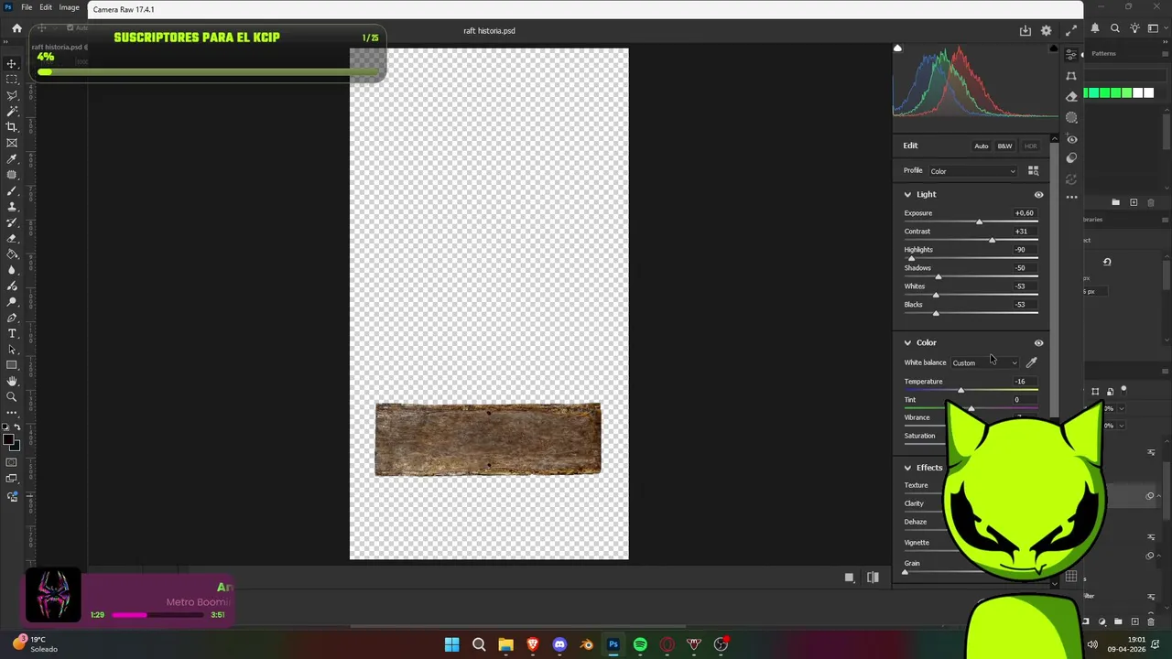1172x659 pixels.
Task: Open Camera Raw Red Eye panel
Action: pyautogui.click(x=1071, y=139)
